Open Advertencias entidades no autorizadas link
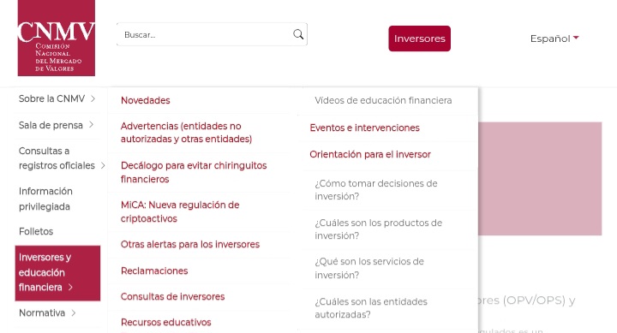 pos(186,133)
